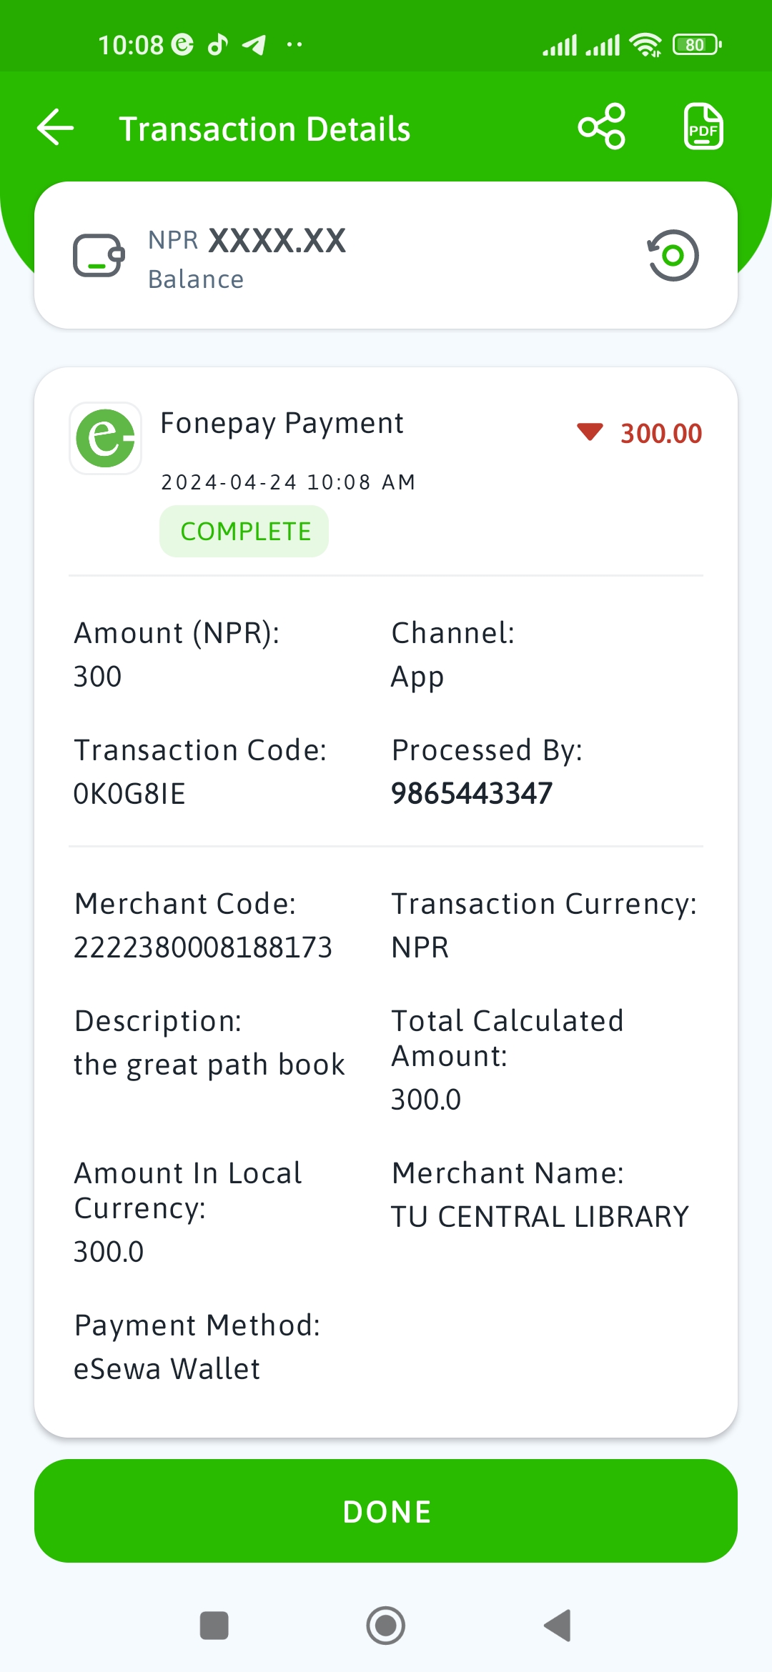Tap the 300.00 debit amount
This screenshot has width=772, height=1672.
(661, 434)
